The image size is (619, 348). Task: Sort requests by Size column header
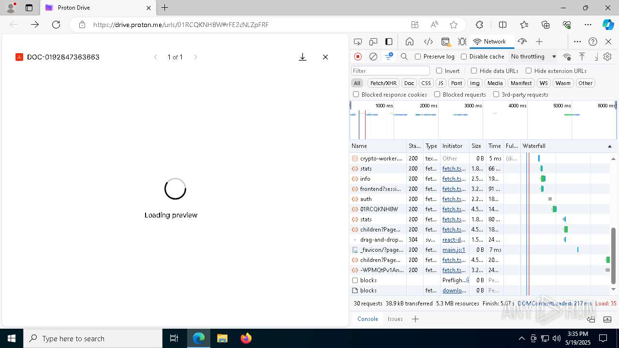tap(478, 146)
